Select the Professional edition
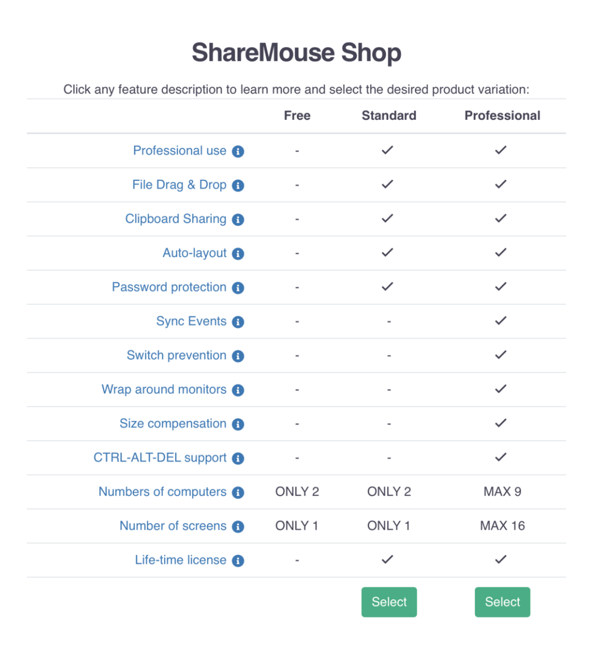The image size is (593, 645). [x=502, y=602]
